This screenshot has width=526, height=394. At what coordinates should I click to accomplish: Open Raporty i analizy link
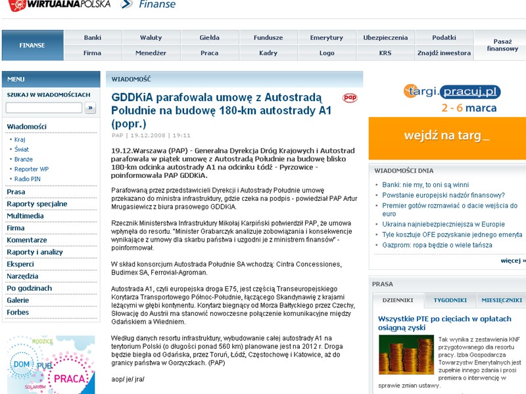point(35,252)
